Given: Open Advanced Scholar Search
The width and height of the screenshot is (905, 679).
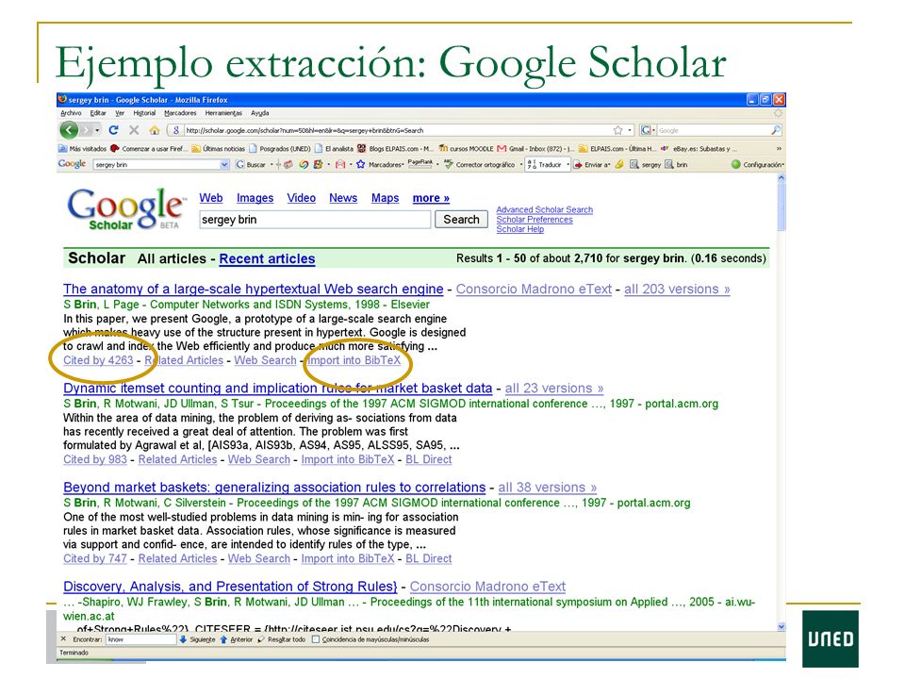Looking at the screenshot, I should (544, 209).
